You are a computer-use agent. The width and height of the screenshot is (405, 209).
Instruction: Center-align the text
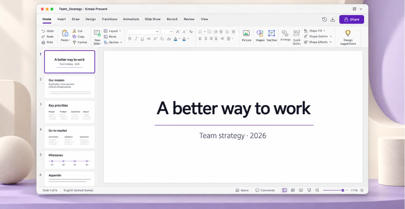tap(206, 39)
